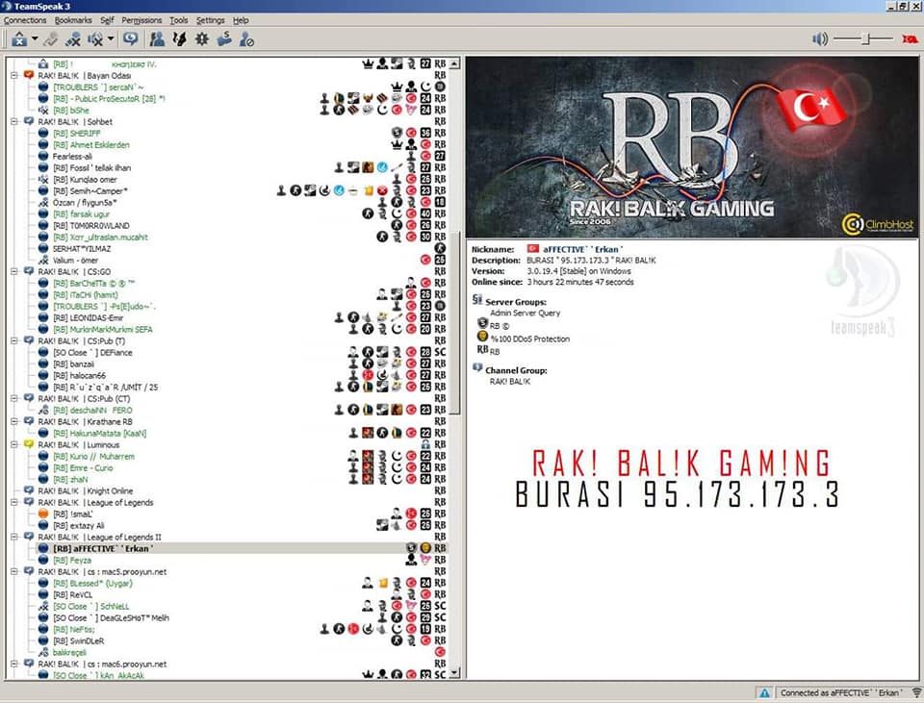Screen dimensions: 924x703
Task: Click the muted icon of [RB] Kunqlao omer
Action: point(43,179)
